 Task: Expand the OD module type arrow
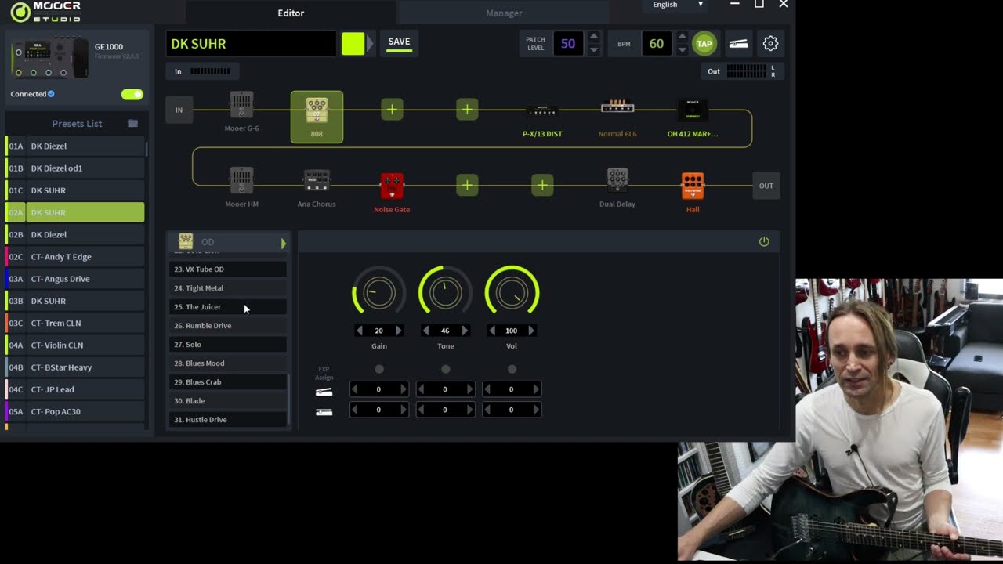(284, 244)
